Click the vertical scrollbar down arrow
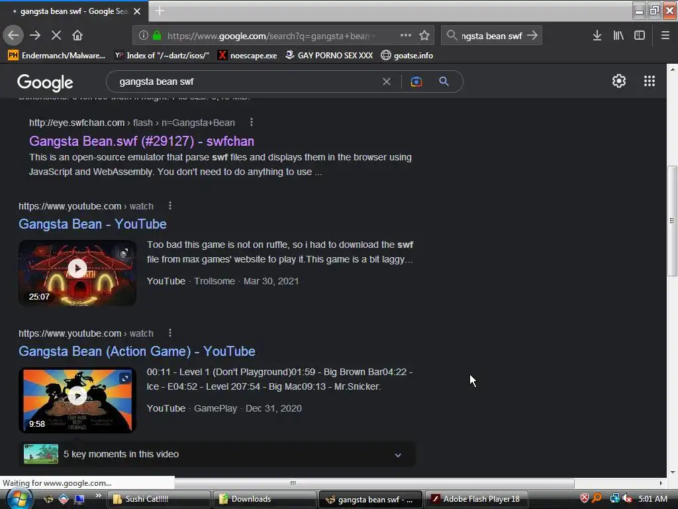The width and height of the screenshot is (678, 509). point(673,472)
